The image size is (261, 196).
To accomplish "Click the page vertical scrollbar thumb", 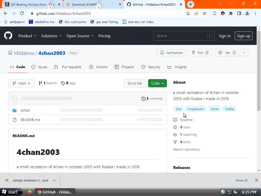I will 259,70.
